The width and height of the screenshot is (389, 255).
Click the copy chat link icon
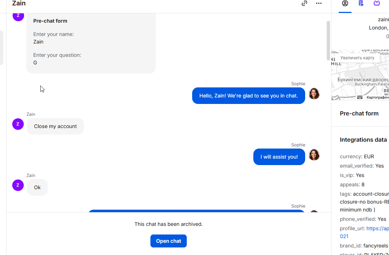304,4
